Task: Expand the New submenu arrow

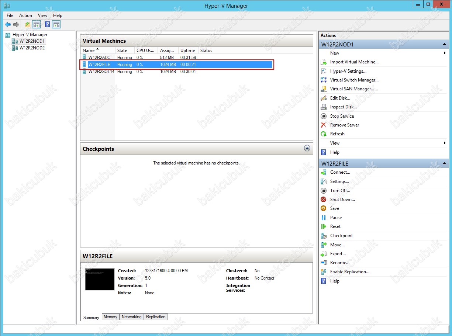Action: pos(445,53)
